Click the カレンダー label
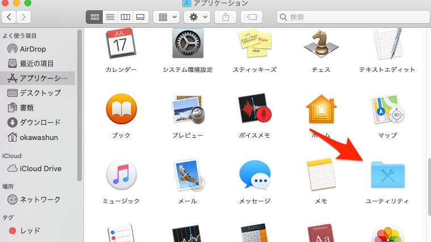Image resolution: width=431 pixels, height=242 pixels. tap(121, 70)
